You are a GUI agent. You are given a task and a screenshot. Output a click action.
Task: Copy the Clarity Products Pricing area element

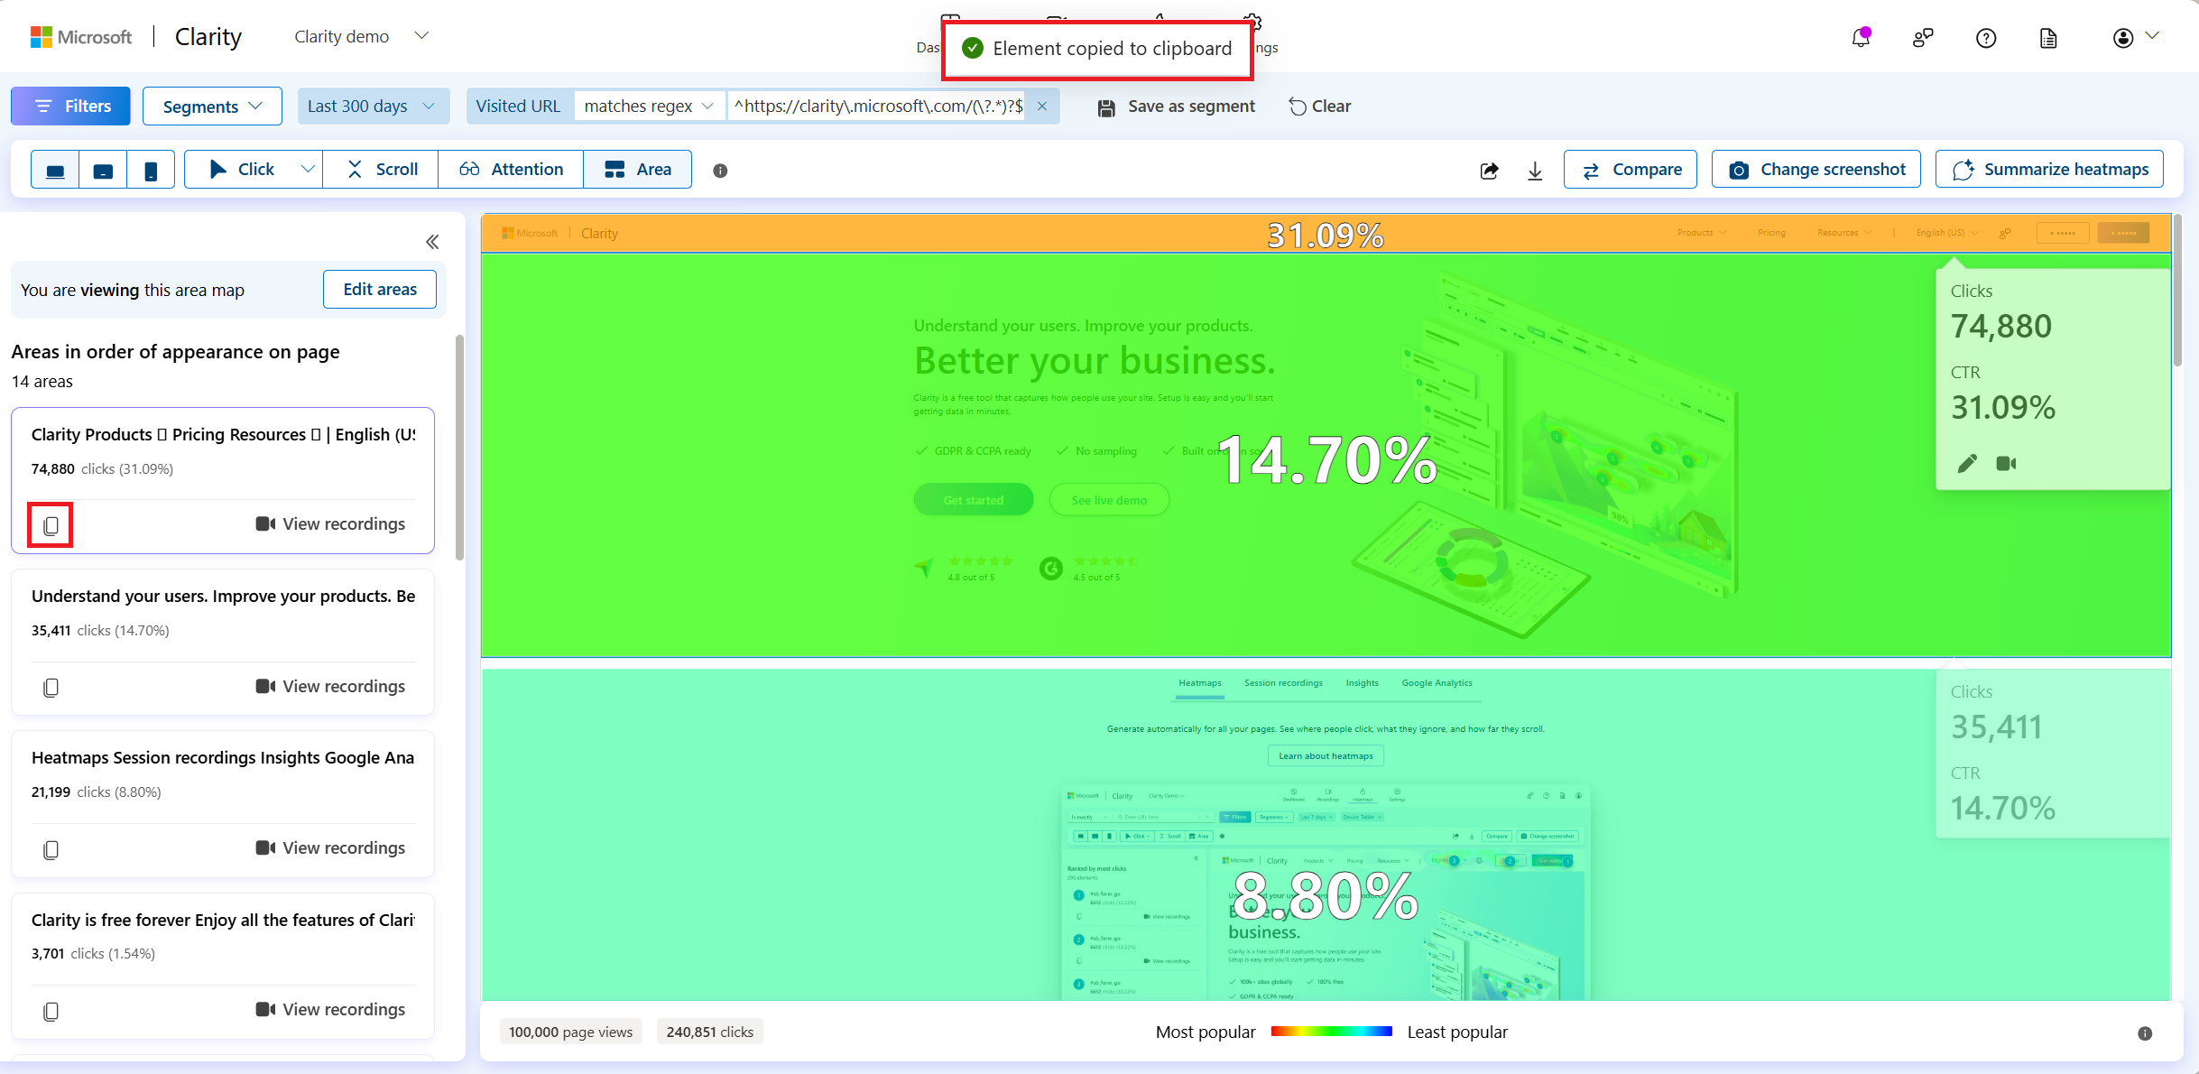click(x=51, y=525)
